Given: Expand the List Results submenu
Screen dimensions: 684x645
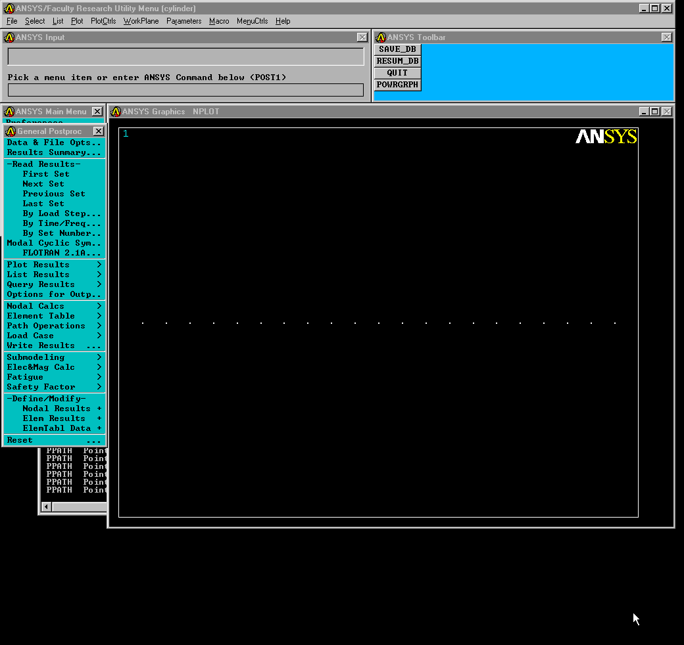Looking at the screenshot, I should click(54, 275).
